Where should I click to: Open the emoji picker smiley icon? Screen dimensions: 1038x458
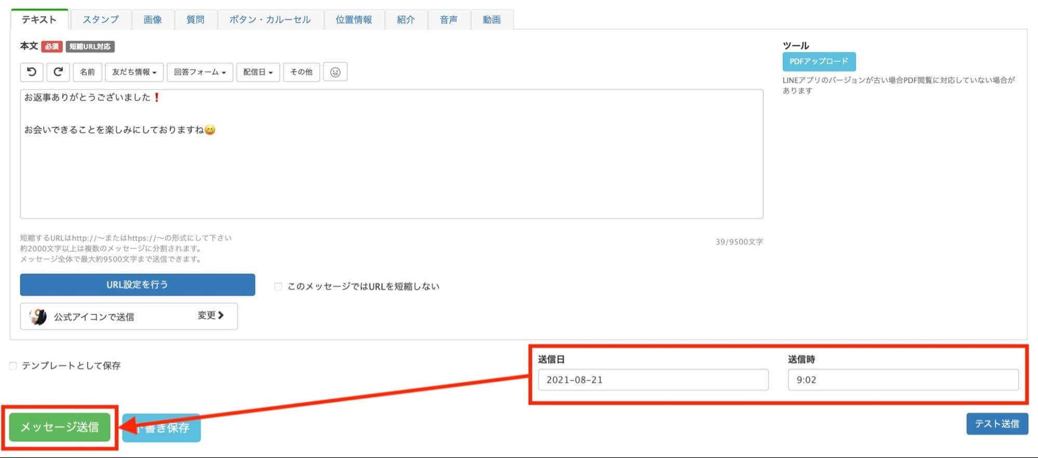[x=335, y=72]
